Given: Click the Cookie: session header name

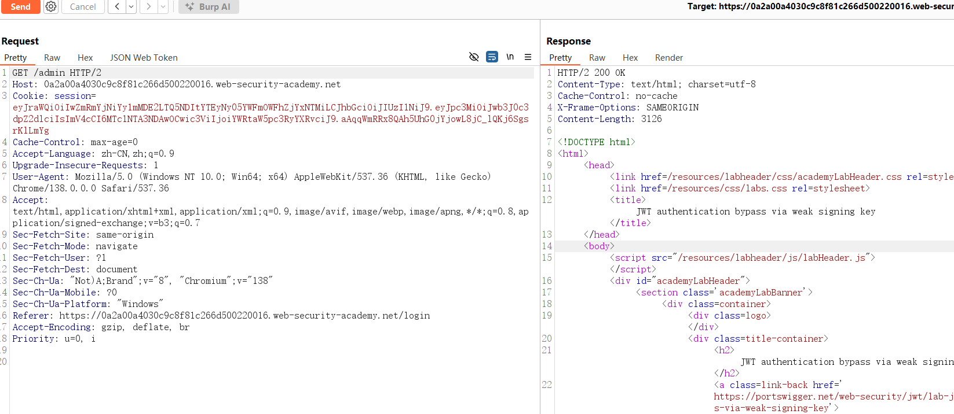Looking at the screenshot, I should (54, 96).
